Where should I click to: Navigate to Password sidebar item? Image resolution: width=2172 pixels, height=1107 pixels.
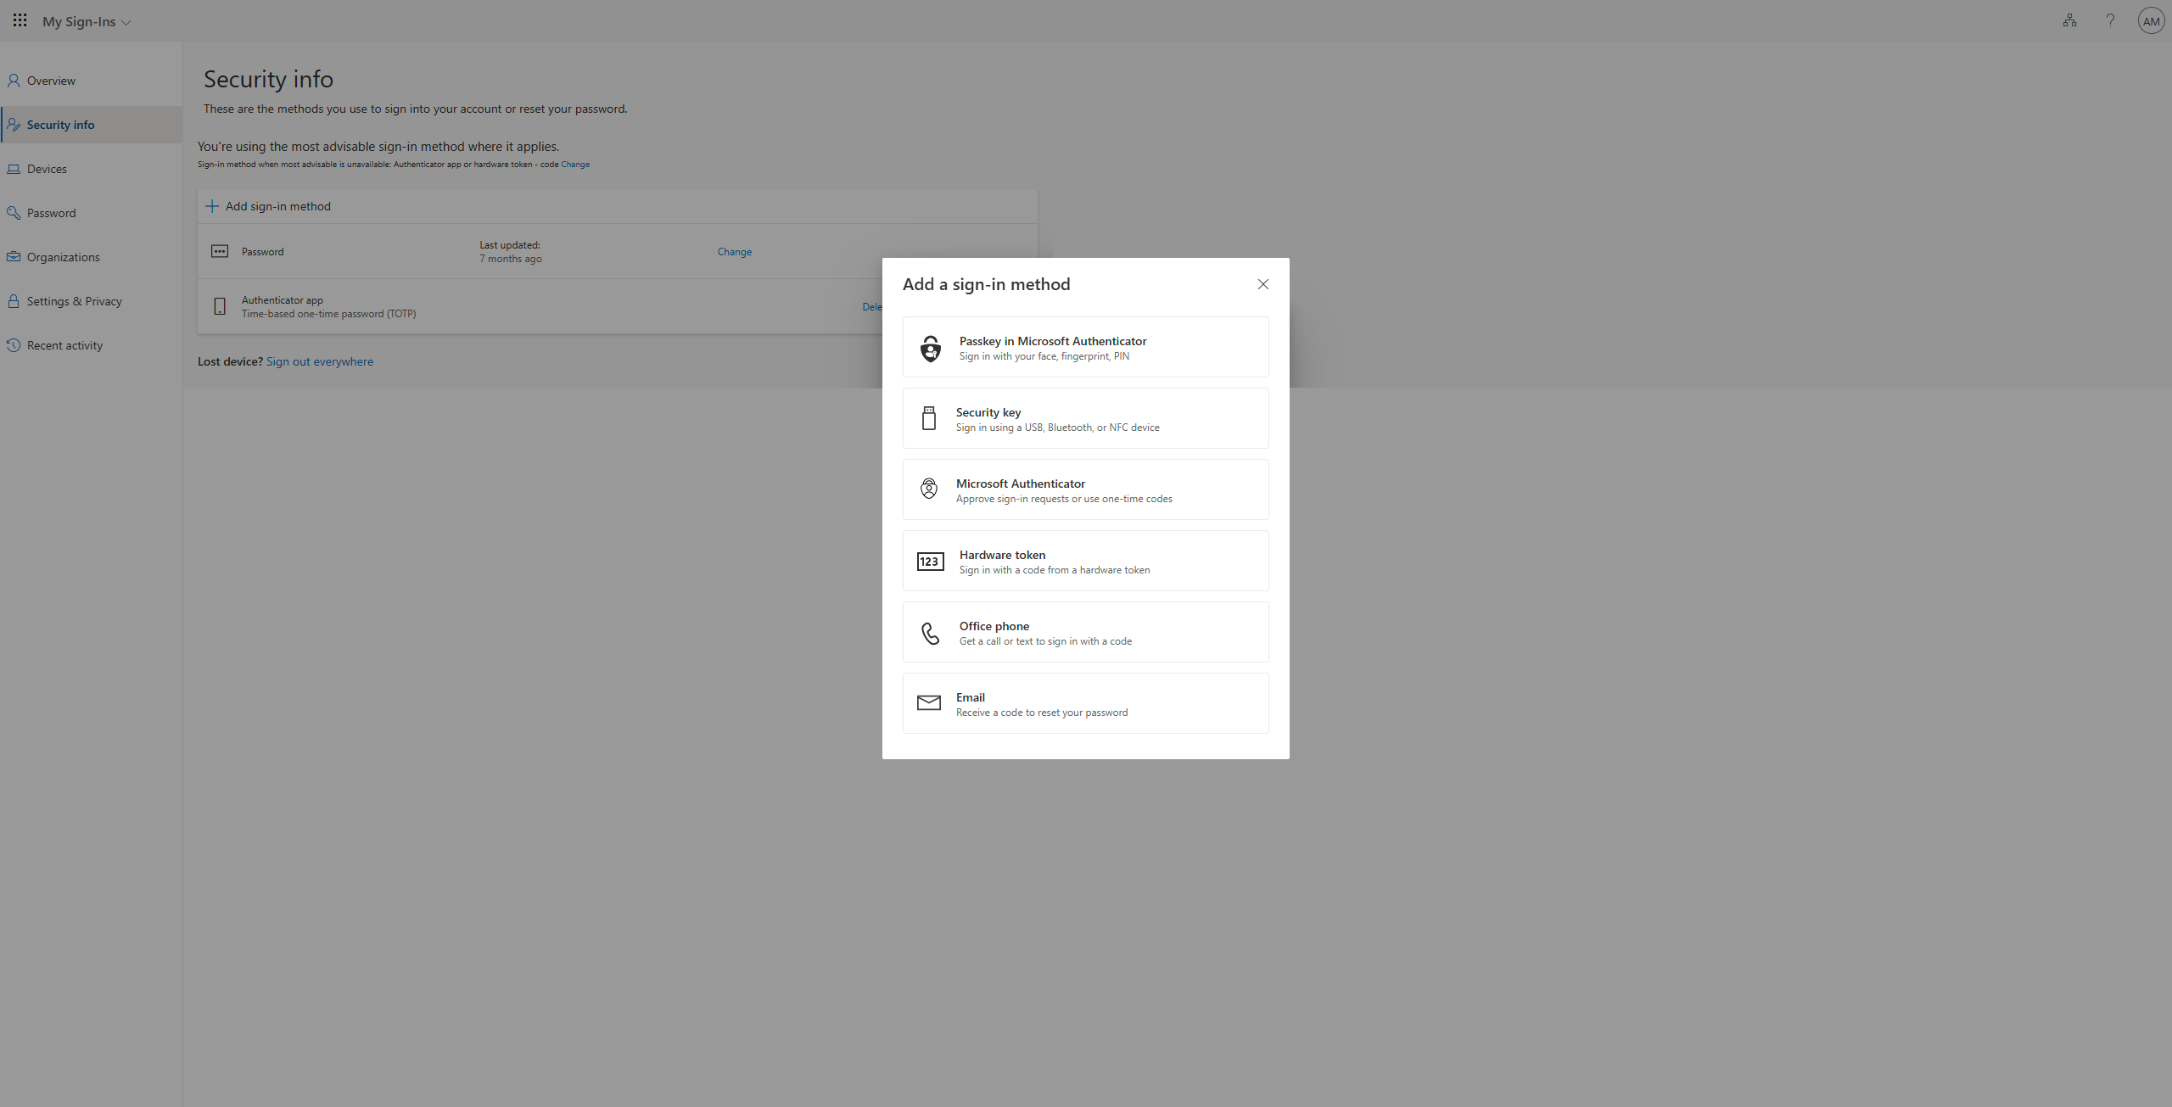pos(51,213)
